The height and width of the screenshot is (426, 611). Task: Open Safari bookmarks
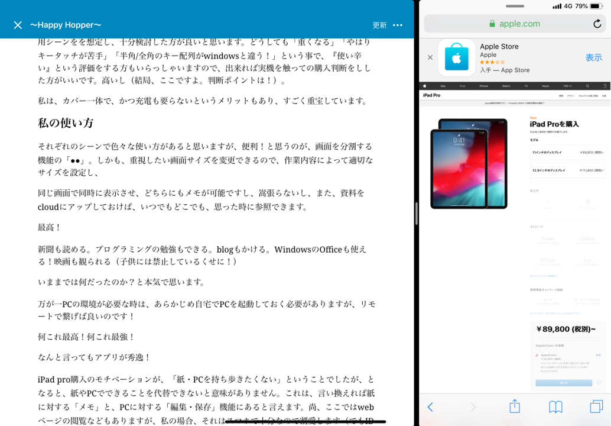555,407
